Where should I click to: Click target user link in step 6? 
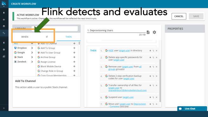click(x=128, y=97)
